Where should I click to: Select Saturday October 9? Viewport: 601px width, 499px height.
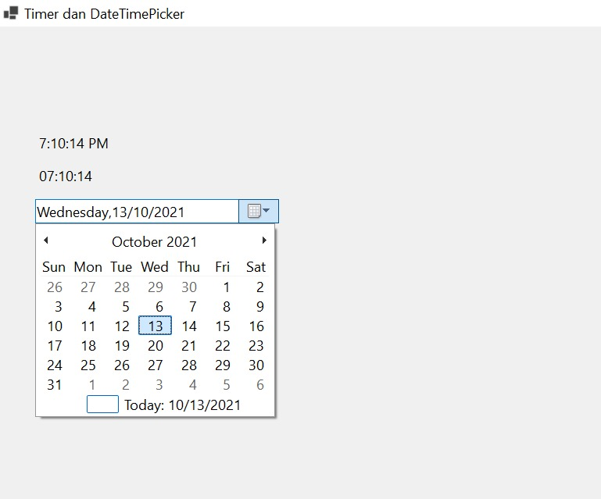(260, 306)
